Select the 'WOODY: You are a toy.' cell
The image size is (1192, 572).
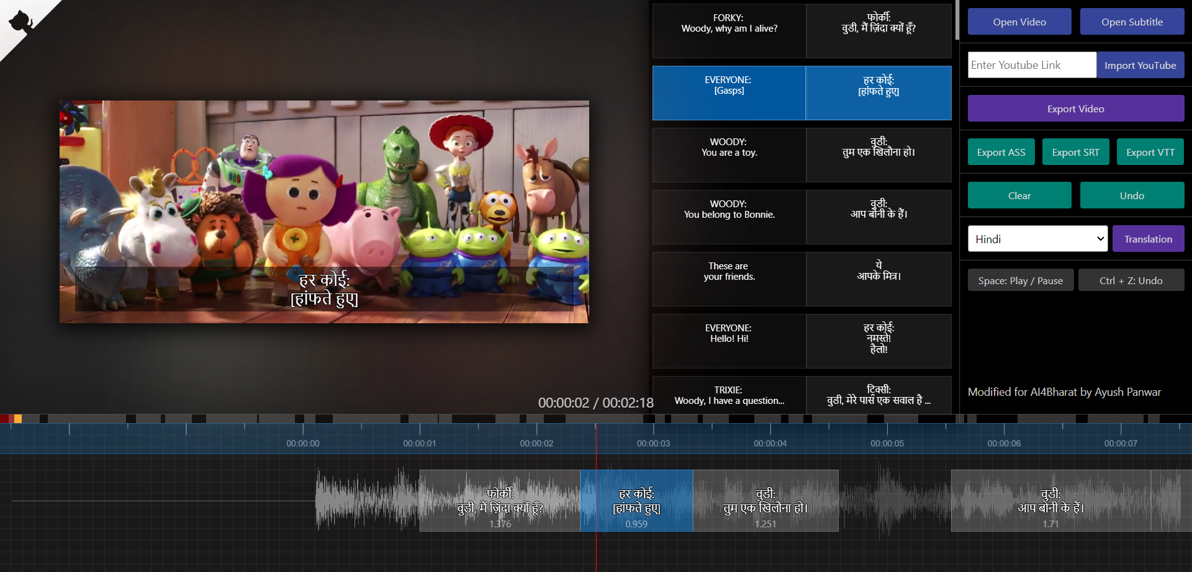click(729, 155)
